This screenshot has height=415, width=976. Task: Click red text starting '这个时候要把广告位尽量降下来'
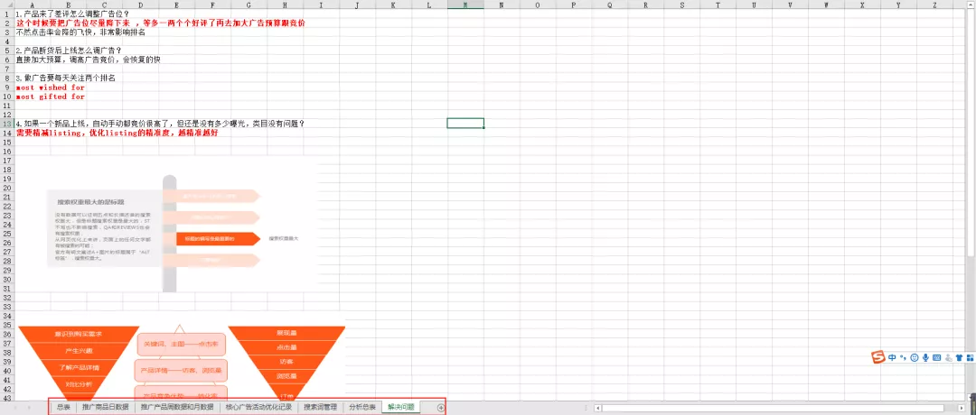pyautogui.click(x=160, y=23)
